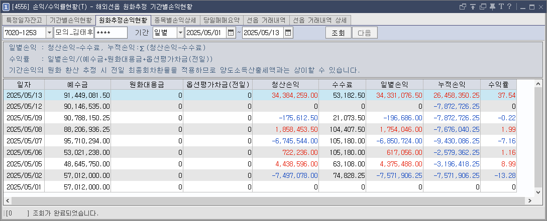Click settlement profit 34,384,259.00
Screen dimensions: 547x221
[294, 95]
